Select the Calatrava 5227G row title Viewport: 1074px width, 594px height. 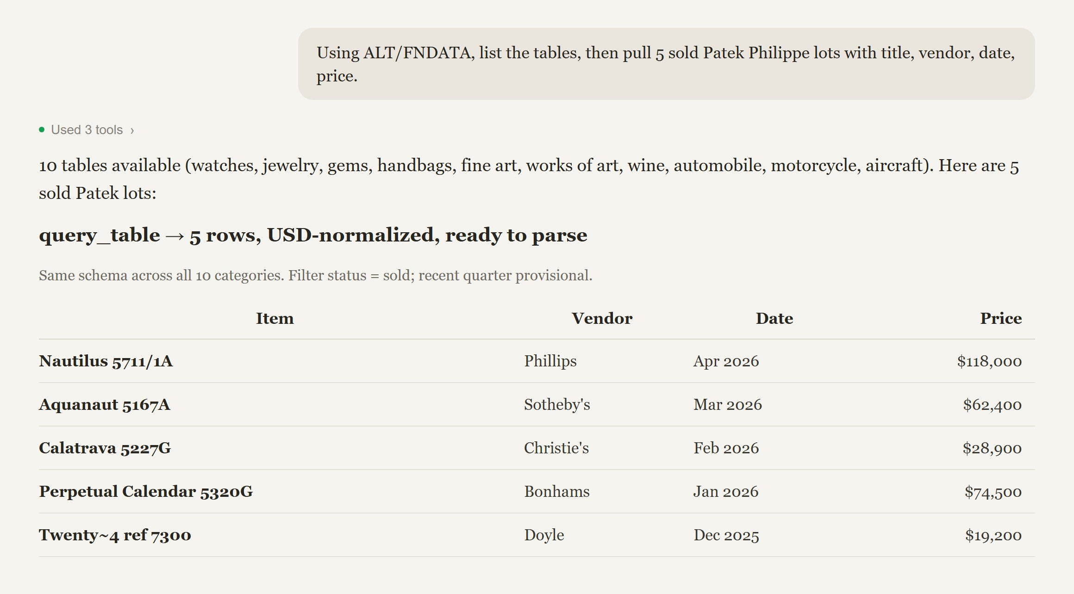[x=105, y=448]
